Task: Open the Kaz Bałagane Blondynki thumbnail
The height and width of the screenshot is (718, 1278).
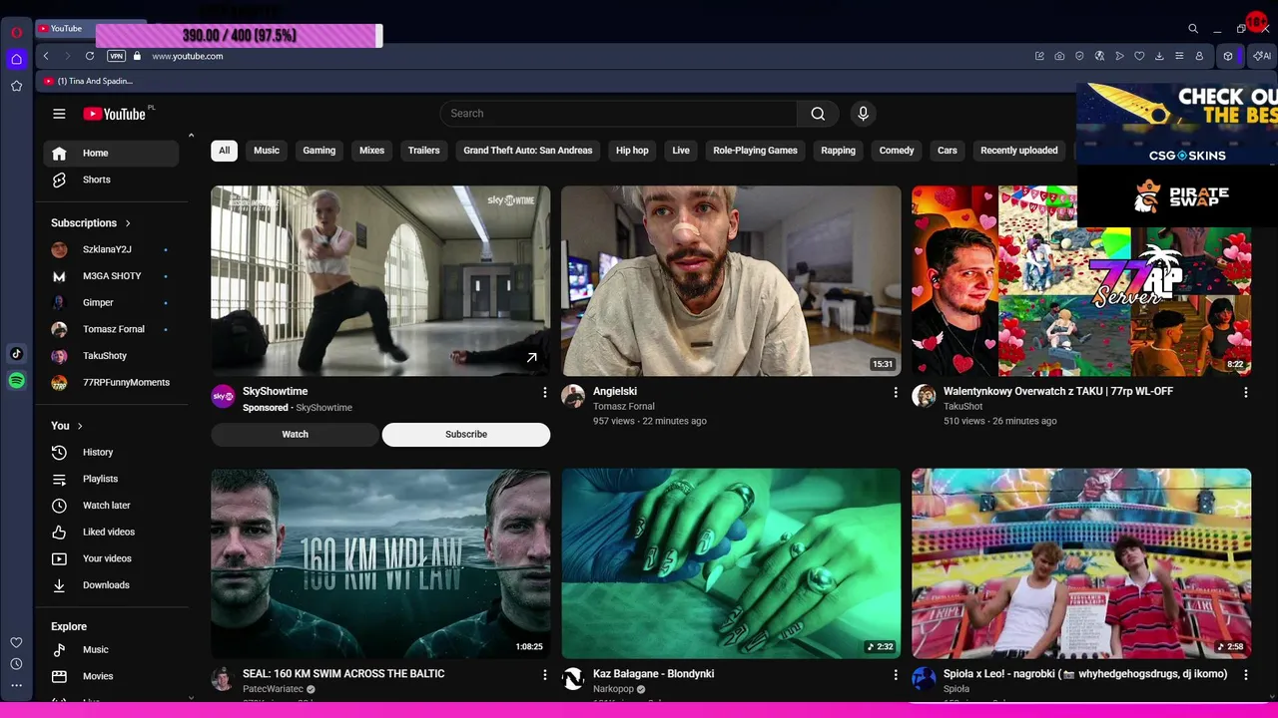Action: tap(731, 563)
